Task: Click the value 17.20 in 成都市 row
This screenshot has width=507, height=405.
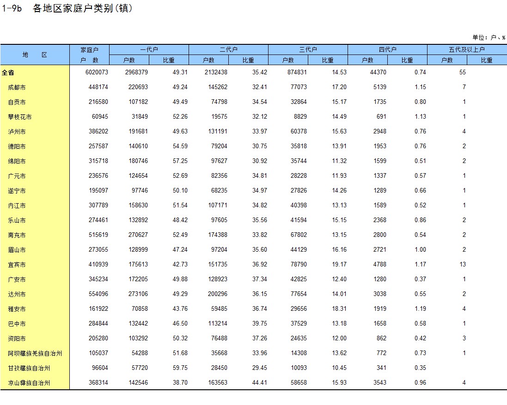Action: click(339, 87)
